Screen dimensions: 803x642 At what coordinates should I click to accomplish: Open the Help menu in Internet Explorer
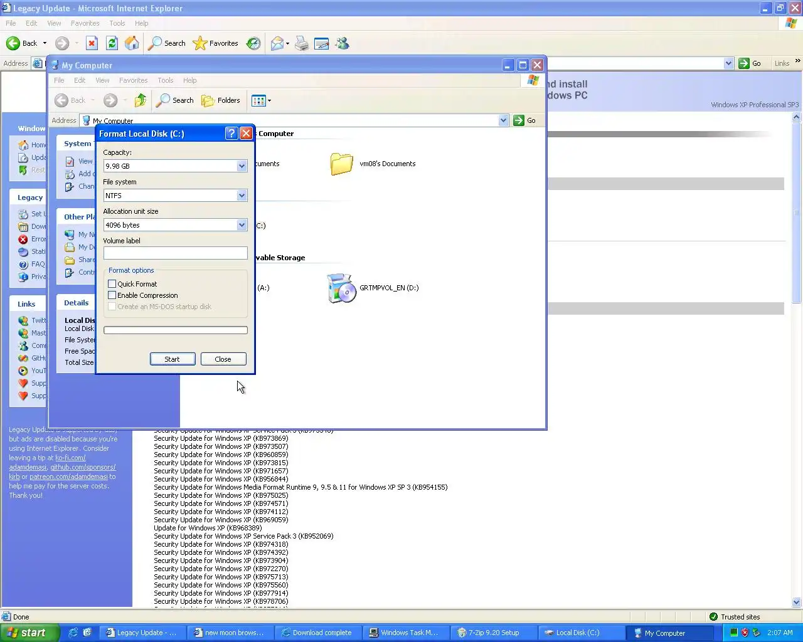(142, 23)
